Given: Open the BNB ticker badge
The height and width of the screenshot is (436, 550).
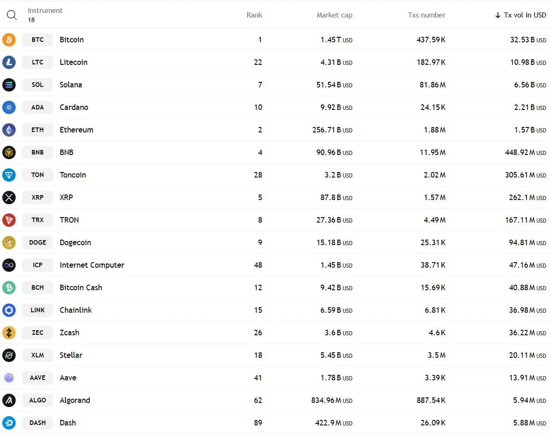Looking at the screenshot, I should (38, 152).
